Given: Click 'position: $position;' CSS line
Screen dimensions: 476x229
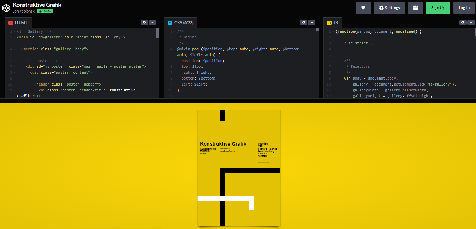Looking at the screenshot, I should pyautogui.click(x=203, y=61).
